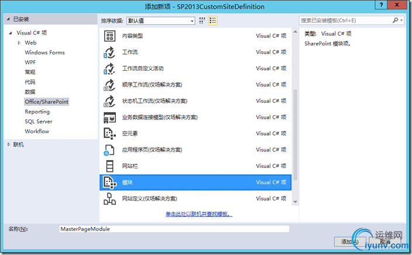
Task: Select the 常规 category
Action: [x=30, y=72]
